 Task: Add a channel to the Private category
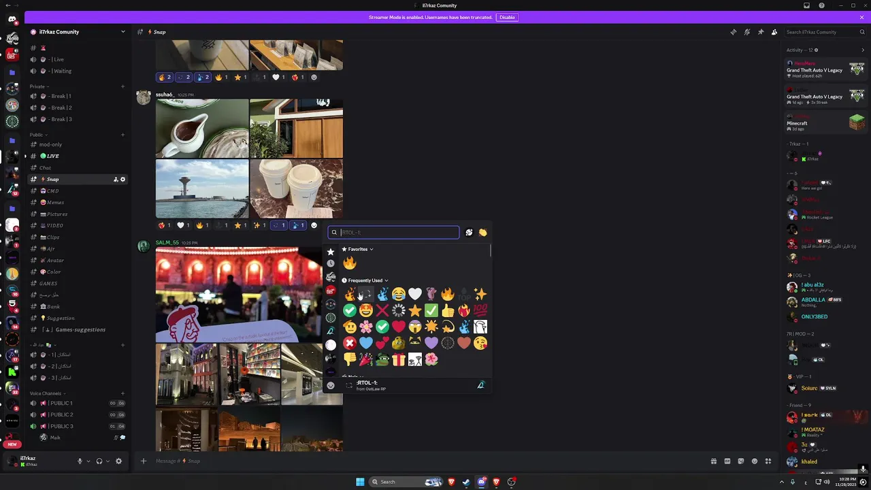pyautogui.click(x=123, y=86)
